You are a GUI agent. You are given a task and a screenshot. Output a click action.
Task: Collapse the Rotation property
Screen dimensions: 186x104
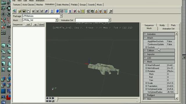tap(146, 71)
